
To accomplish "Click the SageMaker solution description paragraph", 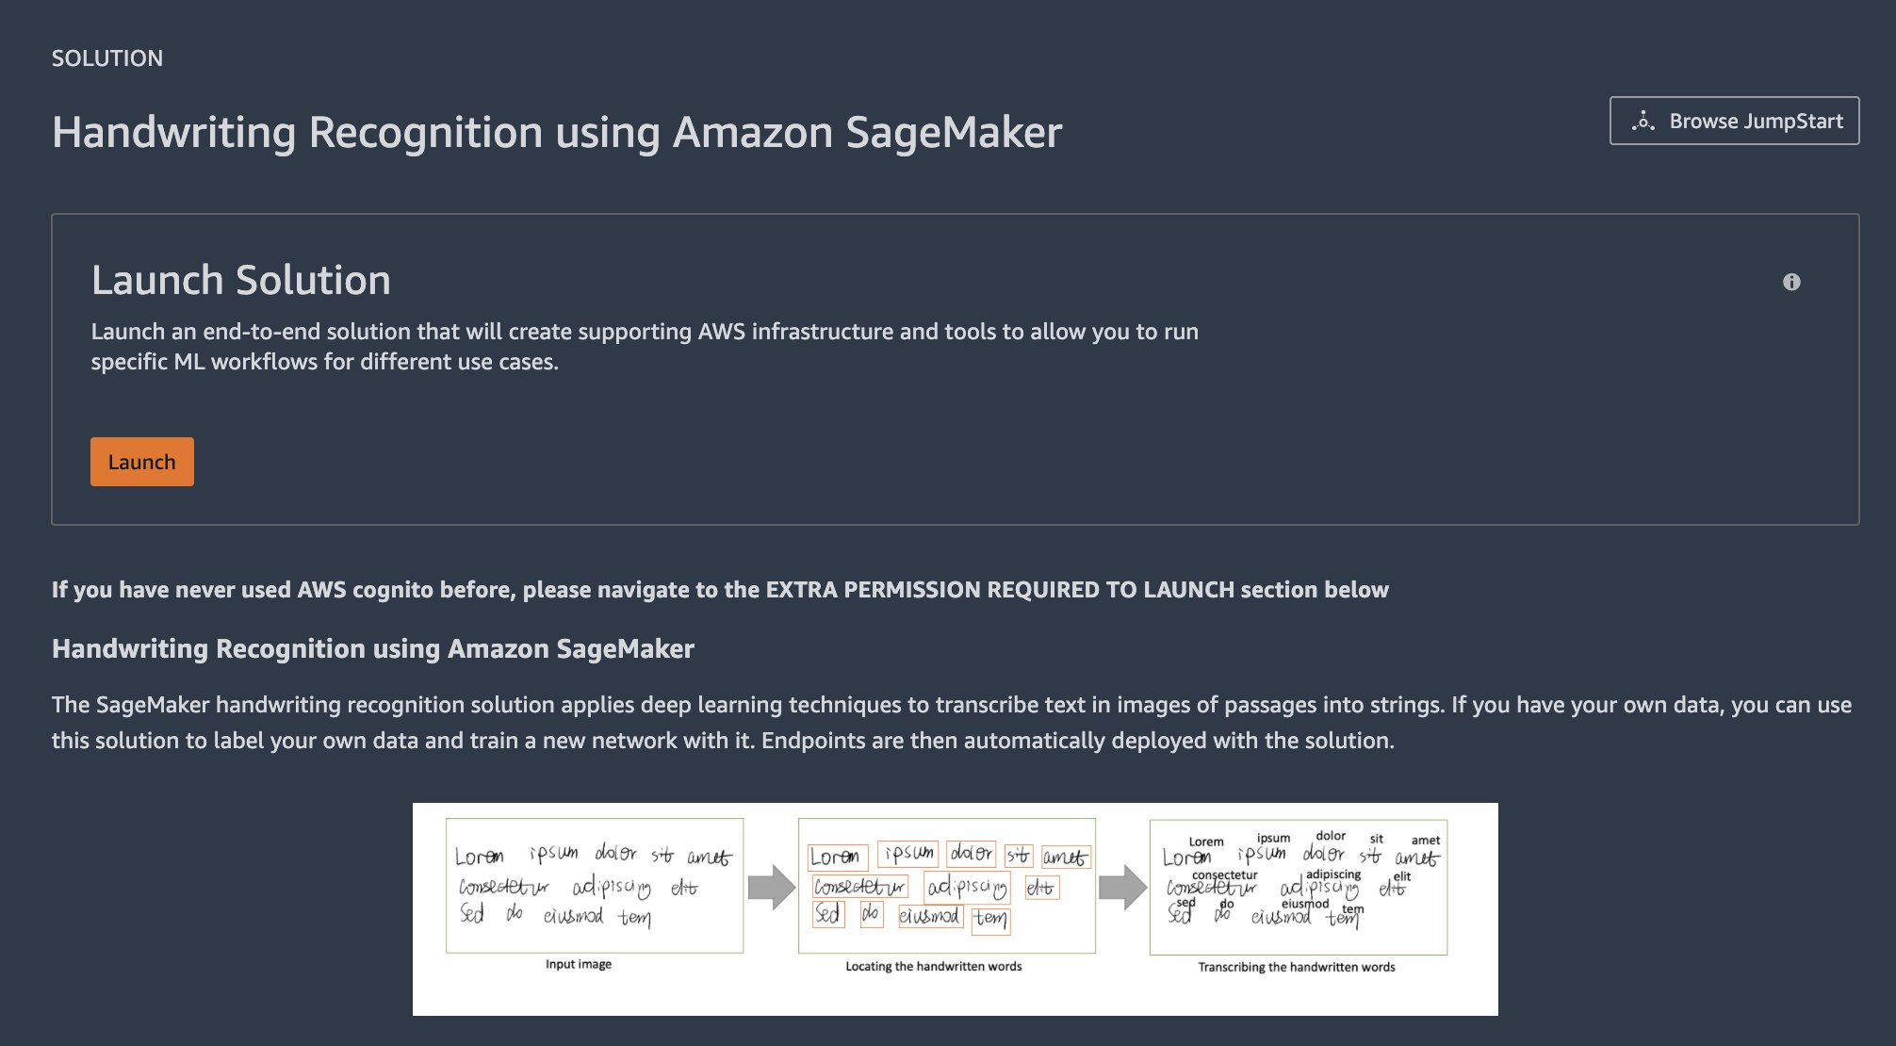I will [x=952, y=723].
